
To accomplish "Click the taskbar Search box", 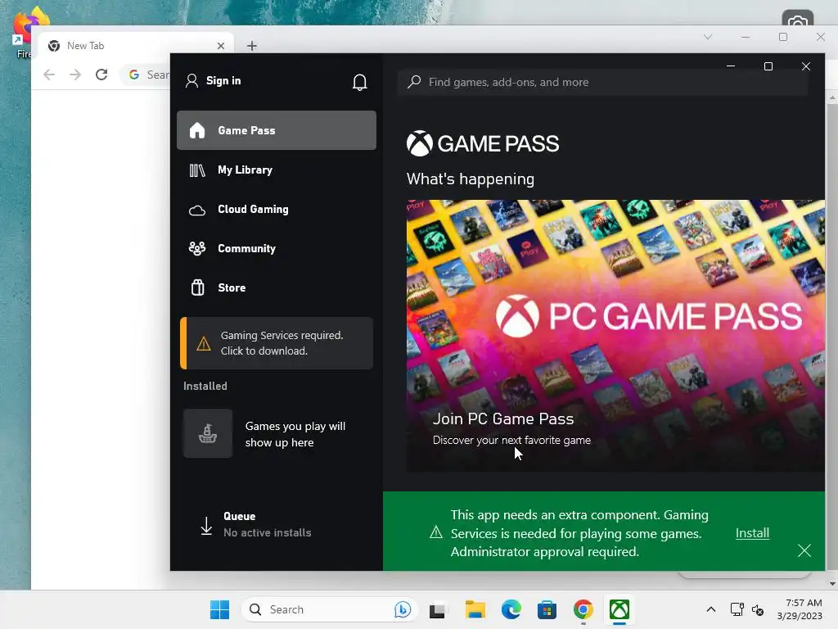I will click(x=329, y=609).
